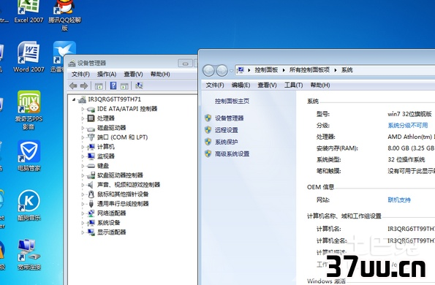
Task: Collapse the IR3QRG6TT99TH71 root node
Action: 74,99
